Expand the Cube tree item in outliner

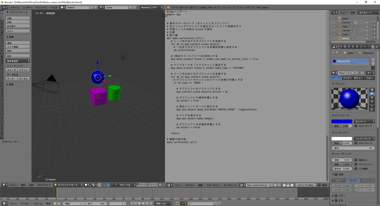click(x=336, y=26)
